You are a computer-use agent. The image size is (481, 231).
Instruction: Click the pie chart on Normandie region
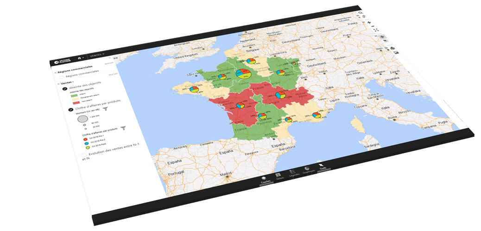click(222, 77)
